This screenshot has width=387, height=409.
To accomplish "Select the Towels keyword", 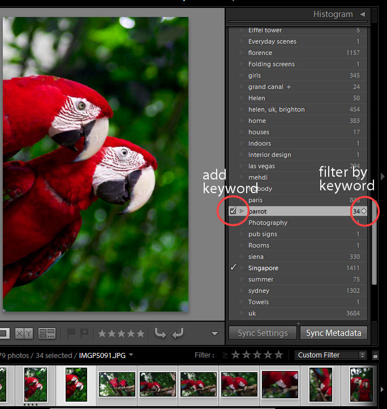I will pyautogui.click(x=258, y=302).
